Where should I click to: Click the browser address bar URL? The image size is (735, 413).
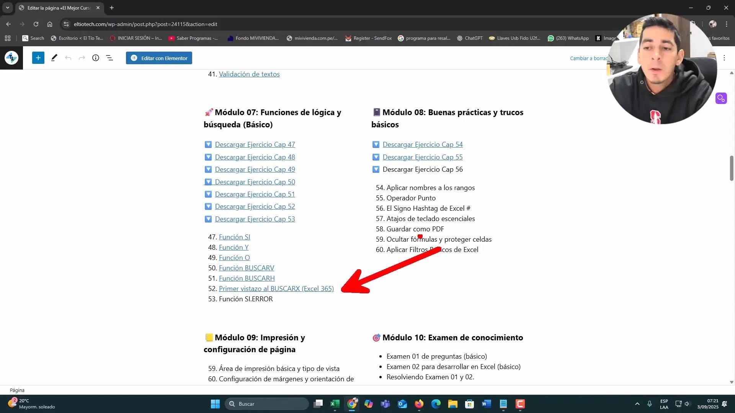click(x=145, y=24)
